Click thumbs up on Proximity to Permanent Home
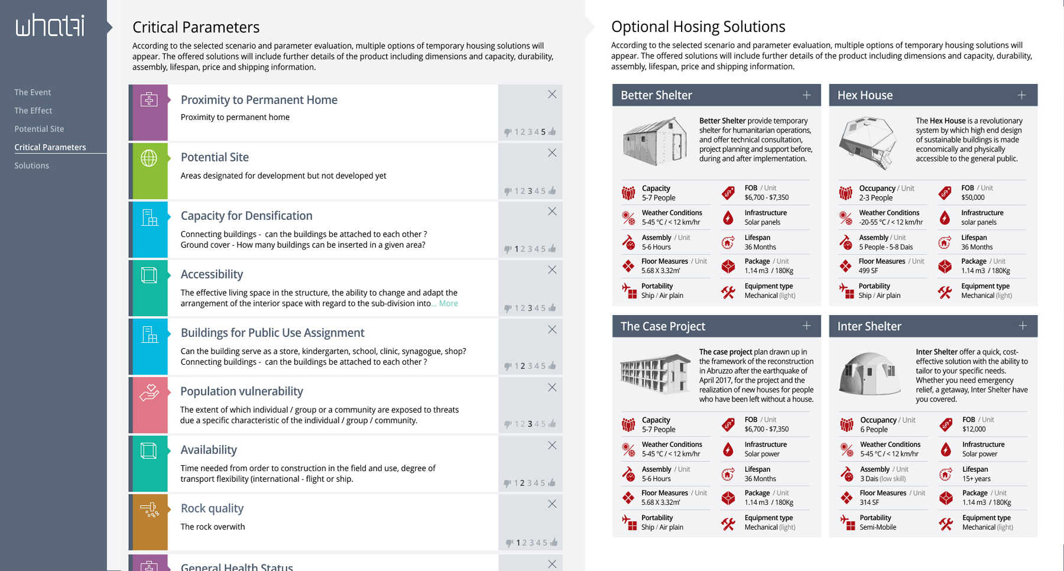This screenshot has height=571, width=1064. (553, 132)
